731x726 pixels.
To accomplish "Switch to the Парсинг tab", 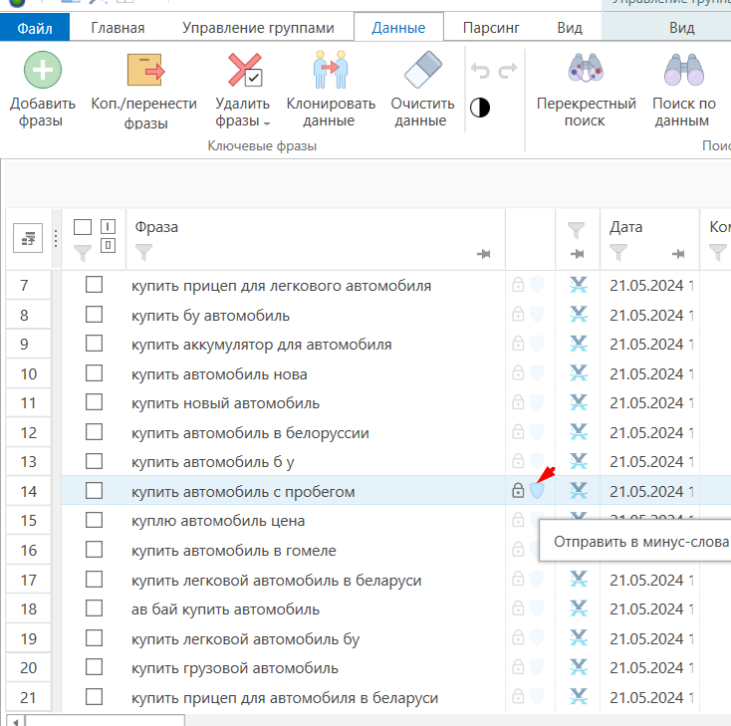I will [x=491, y=28].
